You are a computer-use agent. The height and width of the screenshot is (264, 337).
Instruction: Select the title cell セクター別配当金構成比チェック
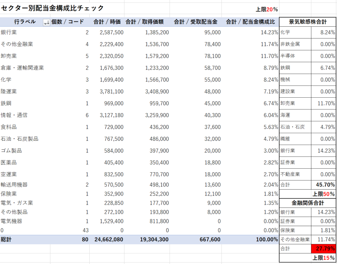click(52, 8)
